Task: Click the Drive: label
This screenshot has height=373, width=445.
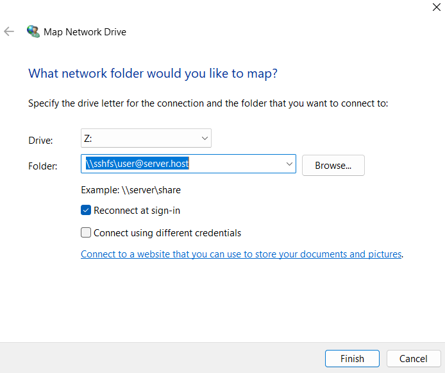Action: point(40,141)
